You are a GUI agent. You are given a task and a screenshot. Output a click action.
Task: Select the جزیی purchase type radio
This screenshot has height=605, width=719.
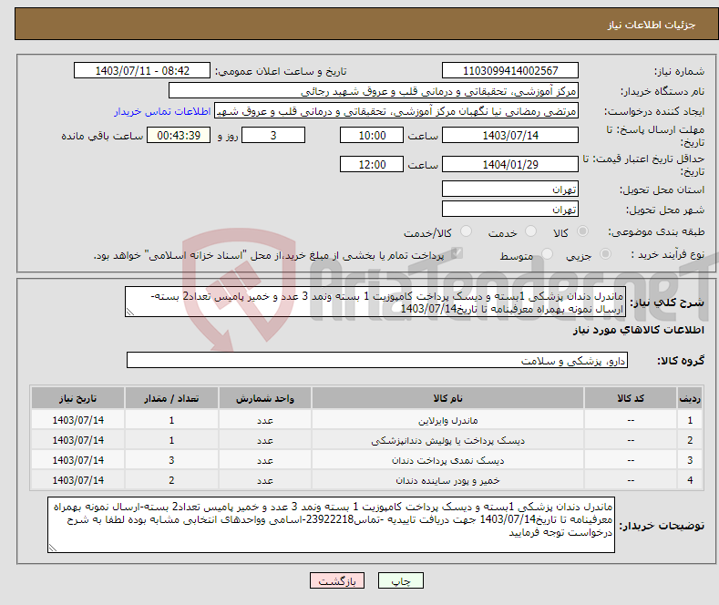tap(605, 254)
